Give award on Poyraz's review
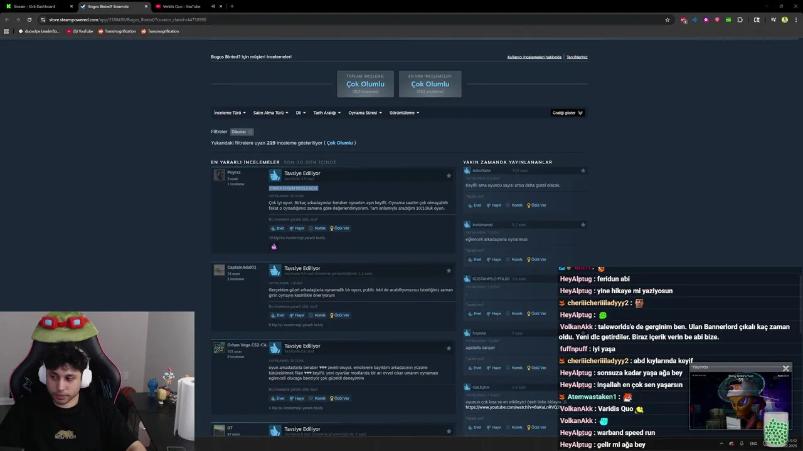The width and height of the screenshot is (803, 451). 339,228
